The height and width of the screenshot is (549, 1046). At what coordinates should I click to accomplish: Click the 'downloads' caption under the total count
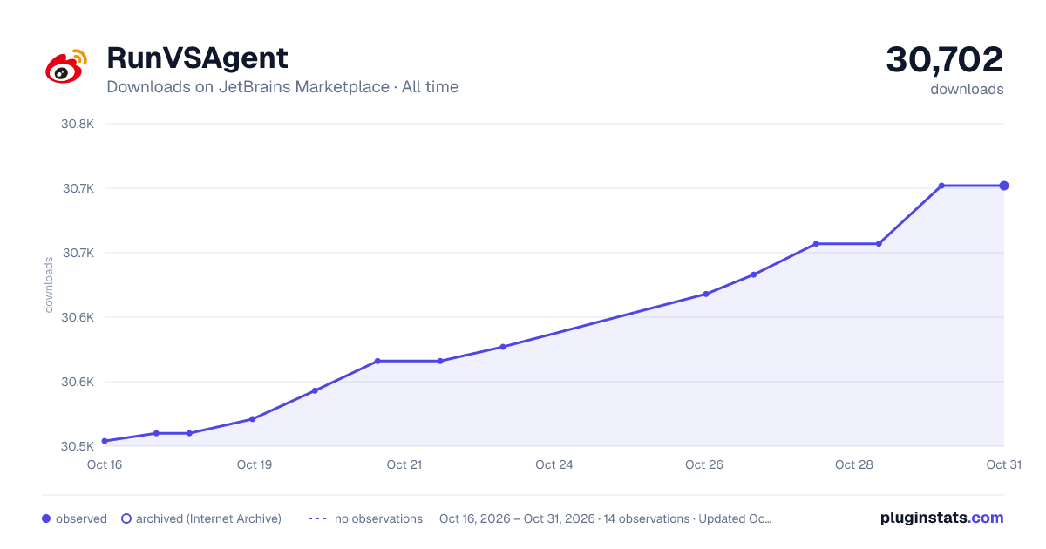967,89
